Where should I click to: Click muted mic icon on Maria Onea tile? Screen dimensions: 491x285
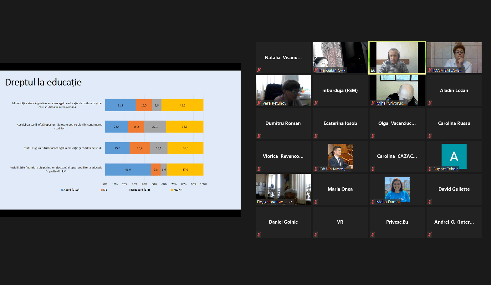(x=316, y=202)
